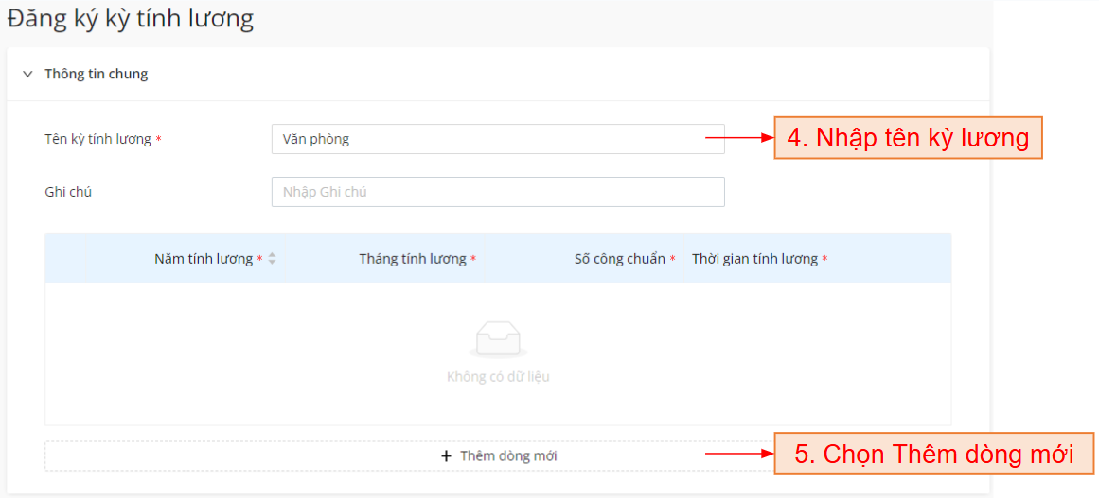Click the Thông tin chung section title

tap(96, 74)
